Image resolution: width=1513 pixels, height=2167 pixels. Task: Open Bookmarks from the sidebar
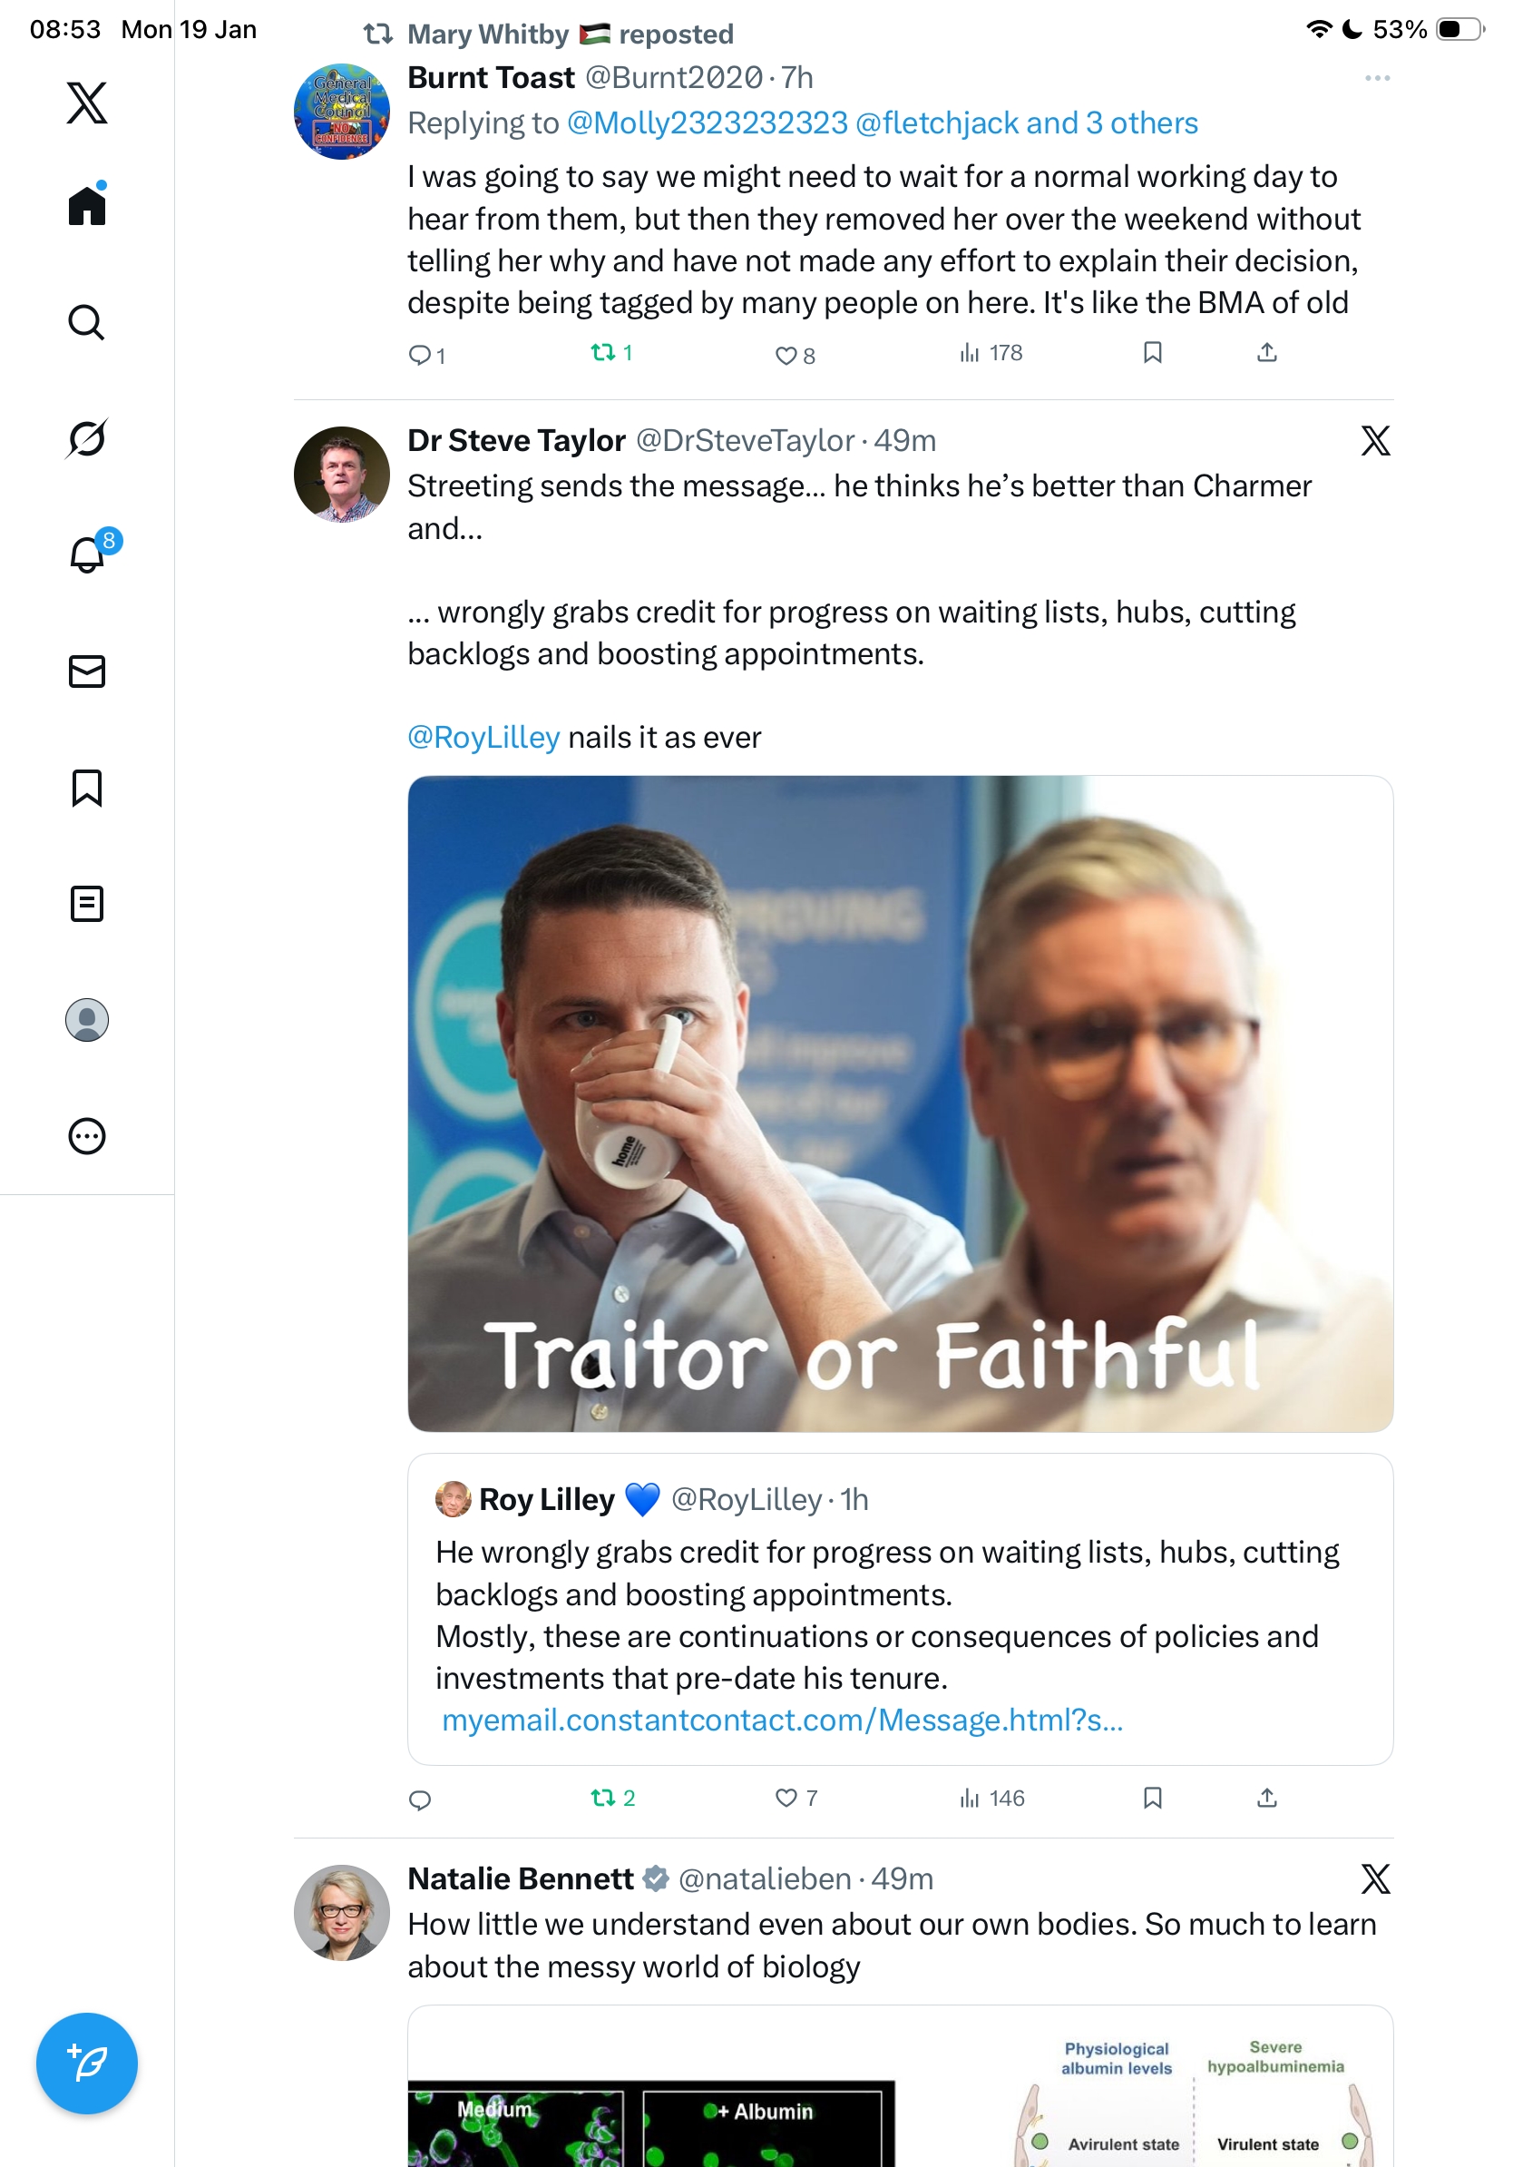tap(86, 788)
